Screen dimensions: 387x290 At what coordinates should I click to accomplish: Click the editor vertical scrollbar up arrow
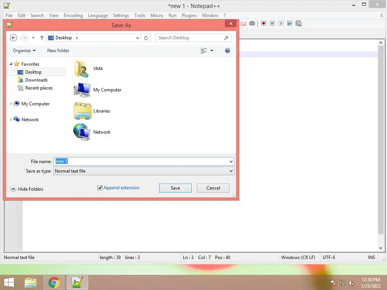click(x=381, y=43)
